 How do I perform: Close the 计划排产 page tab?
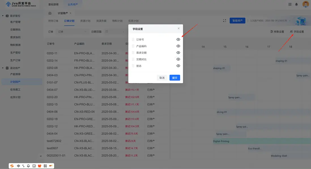pyautogui.click(x=71, y=13)
